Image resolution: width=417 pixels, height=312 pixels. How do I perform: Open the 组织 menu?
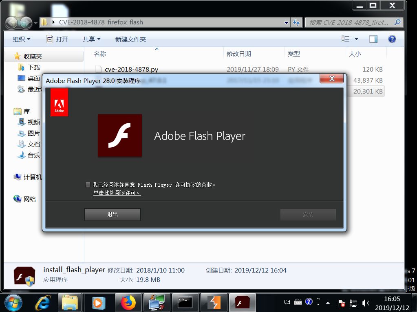tap(21, 39)
